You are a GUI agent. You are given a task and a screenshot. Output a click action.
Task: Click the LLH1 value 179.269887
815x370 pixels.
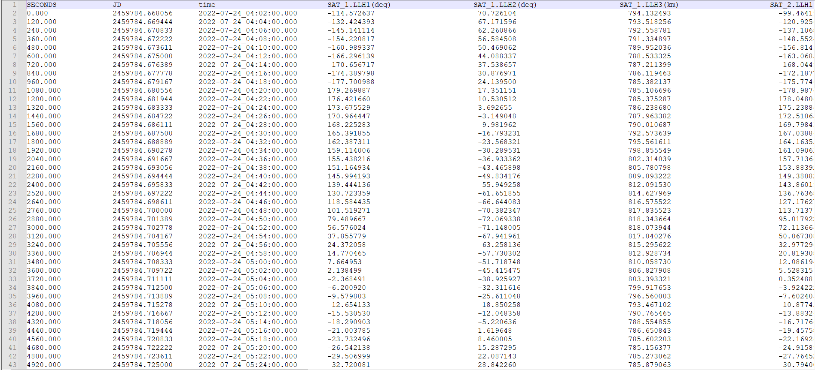click(348, 90)
